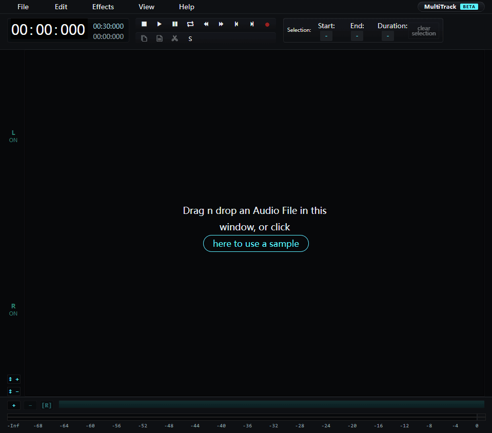The image size is (492, 433).
Task: Click the volume level meter bar
Action: click(x=246, y=417)
